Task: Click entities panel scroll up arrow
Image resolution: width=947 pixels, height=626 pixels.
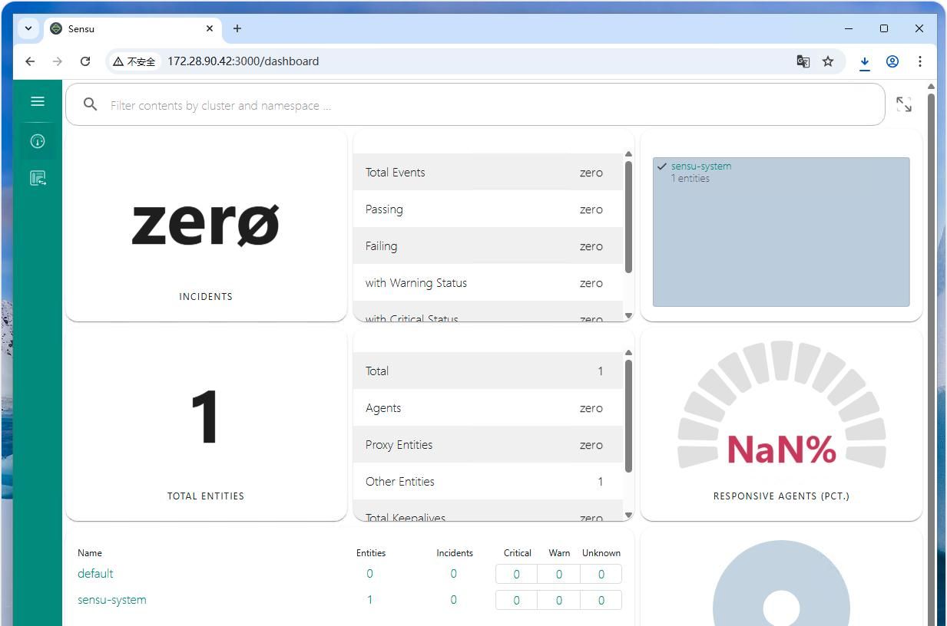Action: pyautogui.click(x=628, y=353)
